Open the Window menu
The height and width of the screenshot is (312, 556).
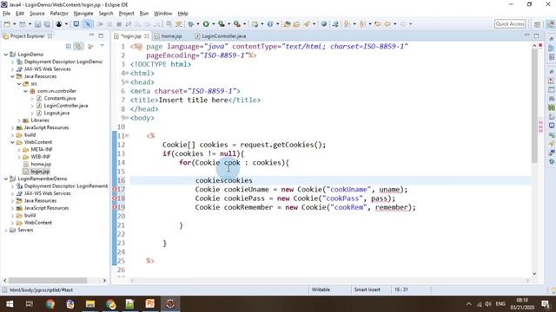click(x=162, y=14)
